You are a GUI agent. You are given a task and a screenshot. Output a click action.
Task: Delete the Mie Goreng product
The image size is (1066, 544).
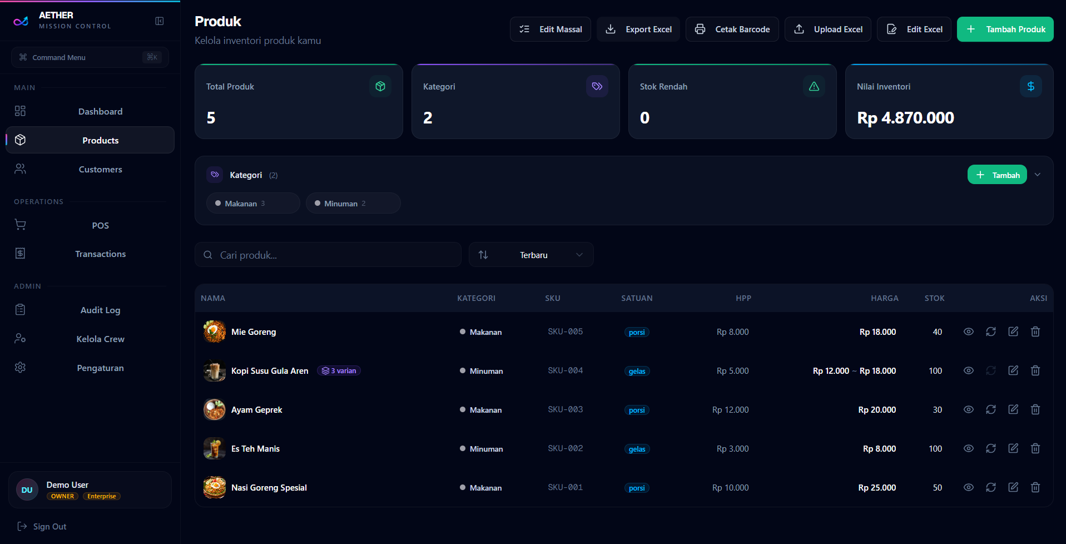click(x=1035, y=332)
